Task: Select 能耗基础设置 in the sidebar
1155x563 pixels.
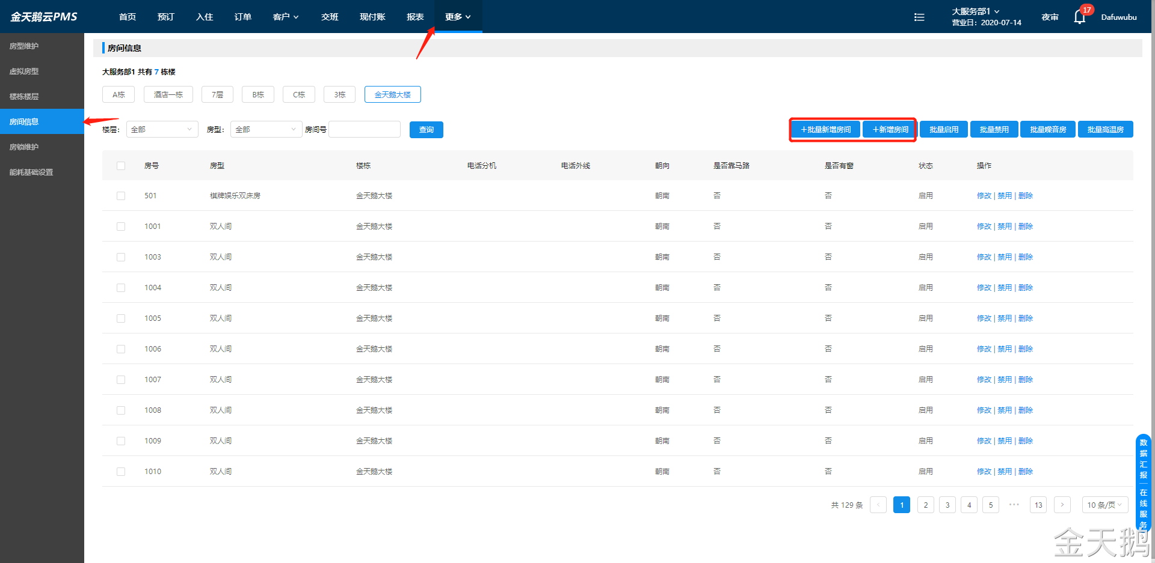Action: [x=42, y=172]
